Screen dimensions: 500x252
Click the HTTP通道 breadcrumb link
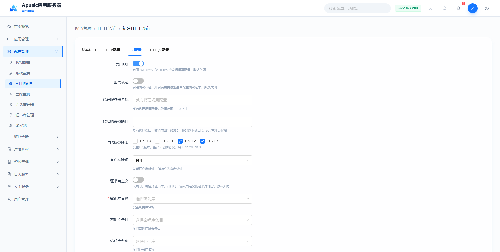[107, 28]
